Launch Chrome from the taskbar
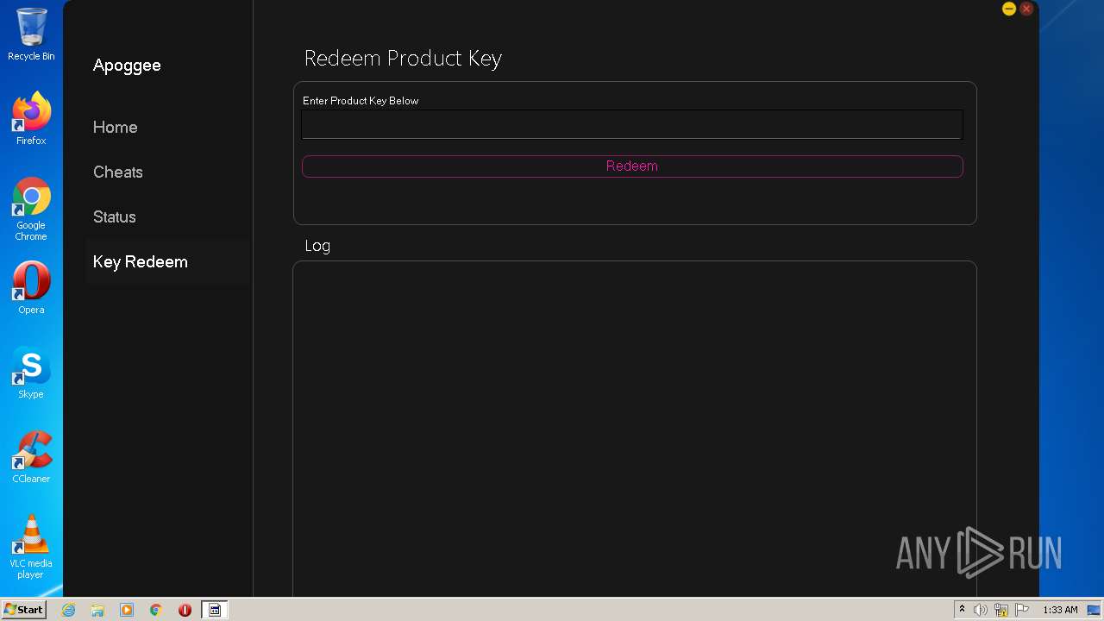This screenshot has width=1104, height=621. pyautogui.click(x=156, y=610)
